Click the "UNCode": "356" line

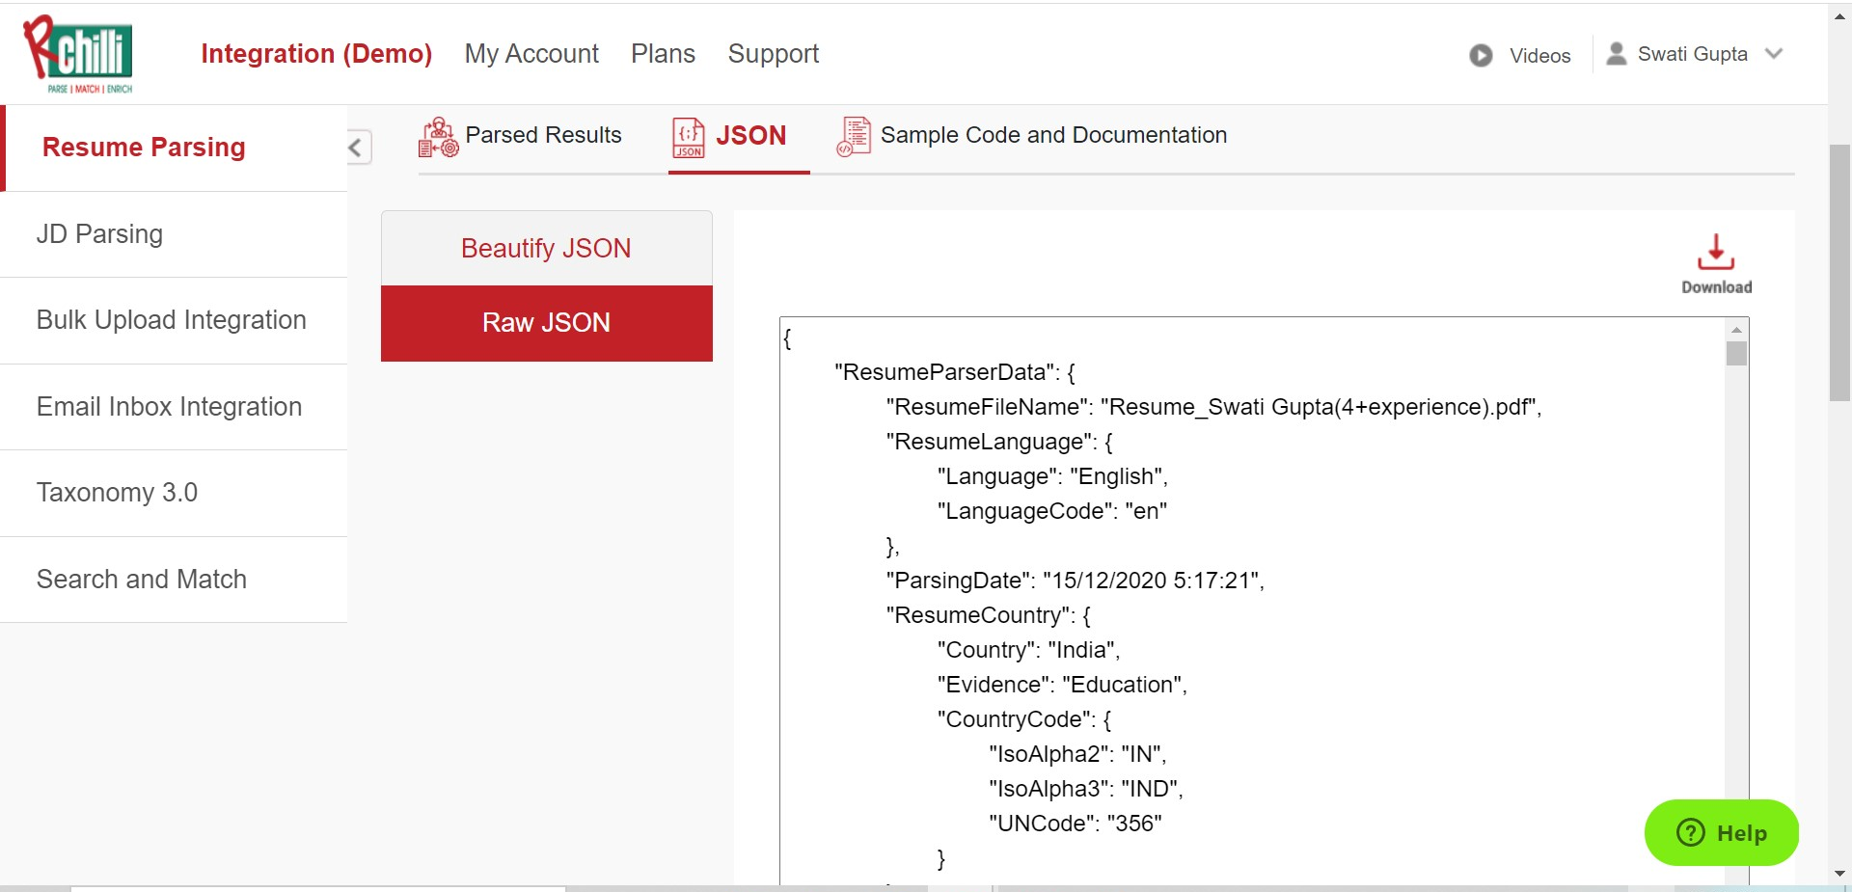(1075, 824)
